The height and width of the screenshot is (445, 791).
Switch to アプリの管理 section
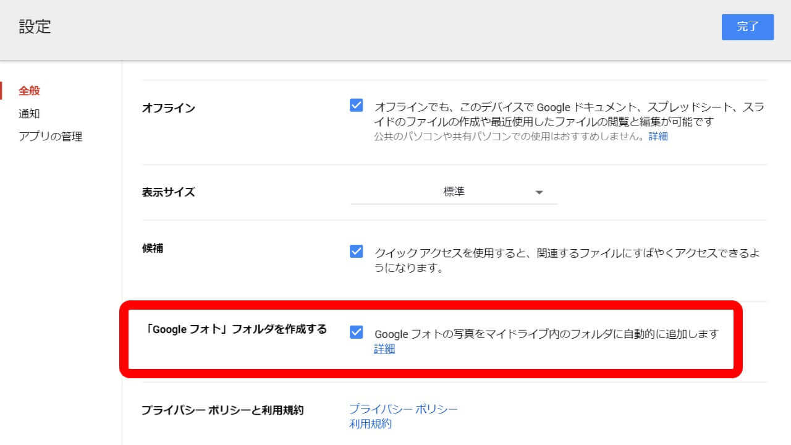50,137
